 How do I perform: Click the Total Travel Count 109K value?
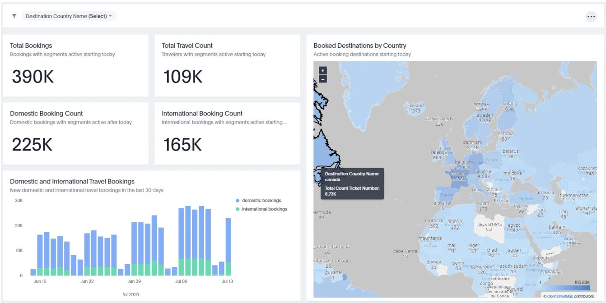pyautogui.click(x=183, y=77)
